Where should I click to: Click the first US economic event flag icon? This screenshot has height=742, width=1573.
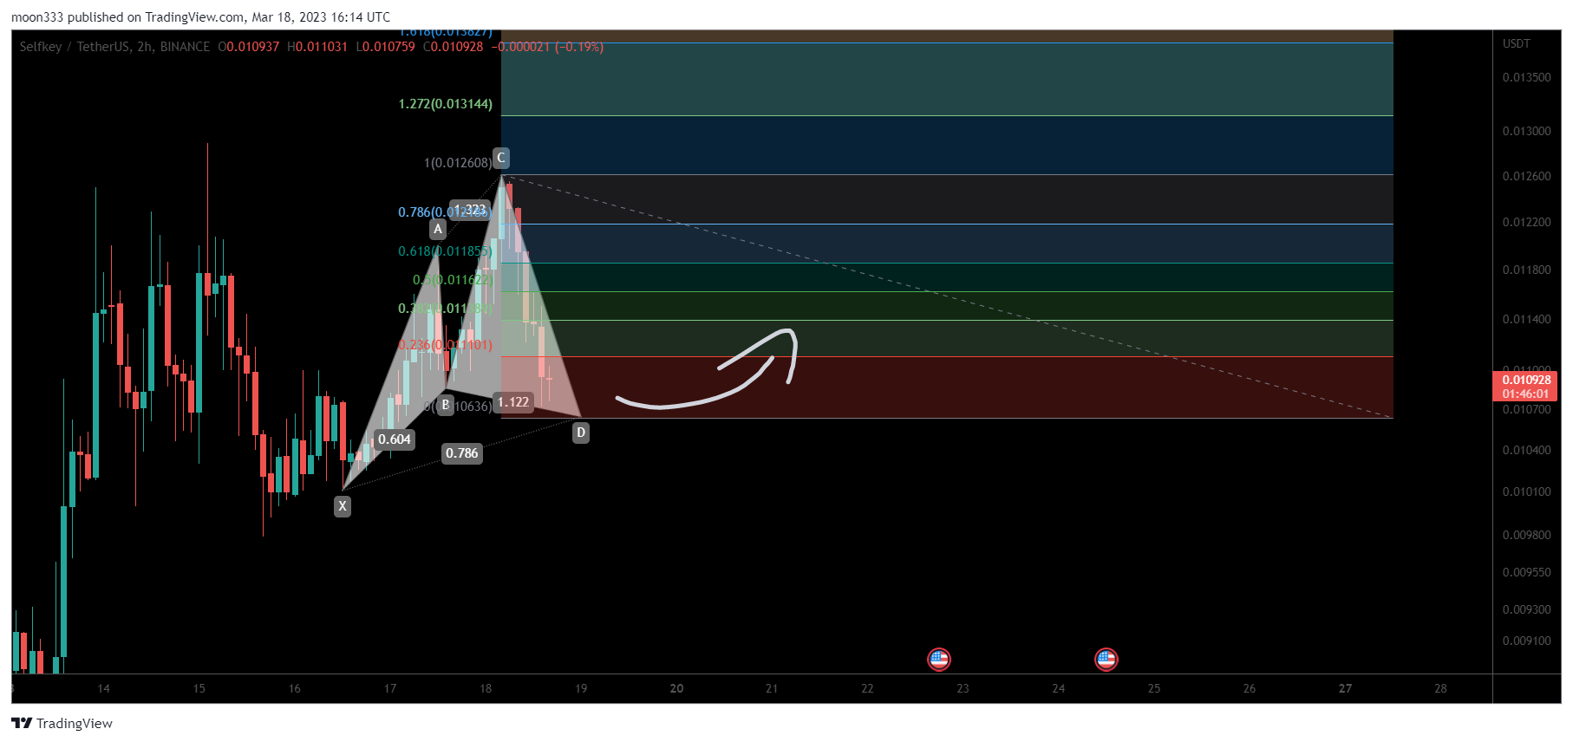[x=938, y=660]
